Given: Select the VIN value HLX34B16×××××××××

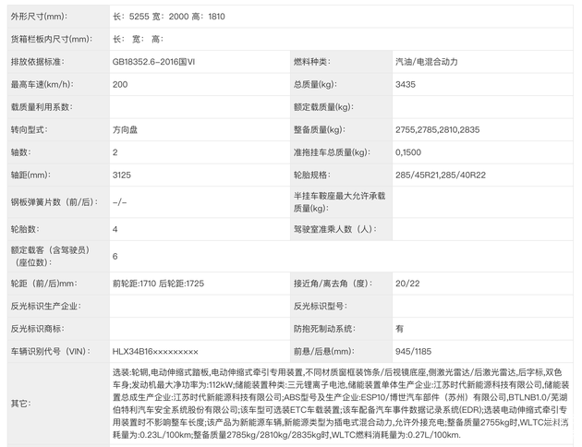Looking at the screenshot, I should point(154,351).
